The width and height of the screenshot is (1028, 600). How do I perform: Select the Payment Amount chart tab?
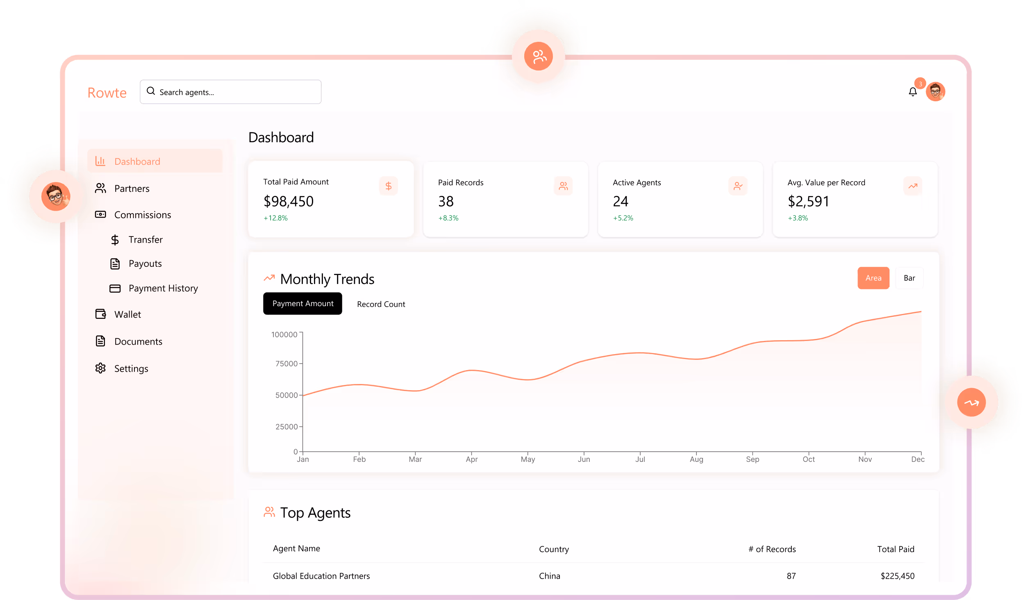[x=302, y=303]
